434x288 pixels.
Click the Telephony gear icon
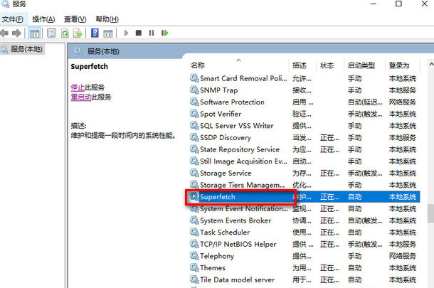[x=194, y=256]
